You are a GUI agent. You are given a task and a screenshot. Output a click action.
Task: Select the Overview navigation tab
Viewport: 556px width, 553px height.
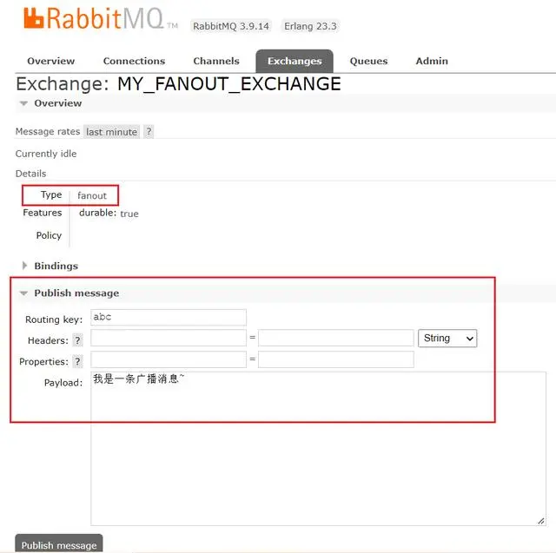(51, 61)
